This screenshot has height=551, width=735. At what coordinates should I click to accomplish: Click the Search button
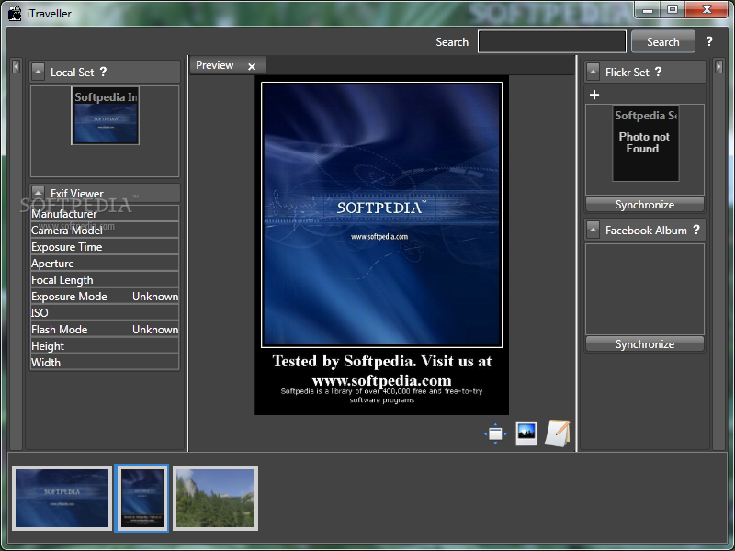tap(662, 41)
